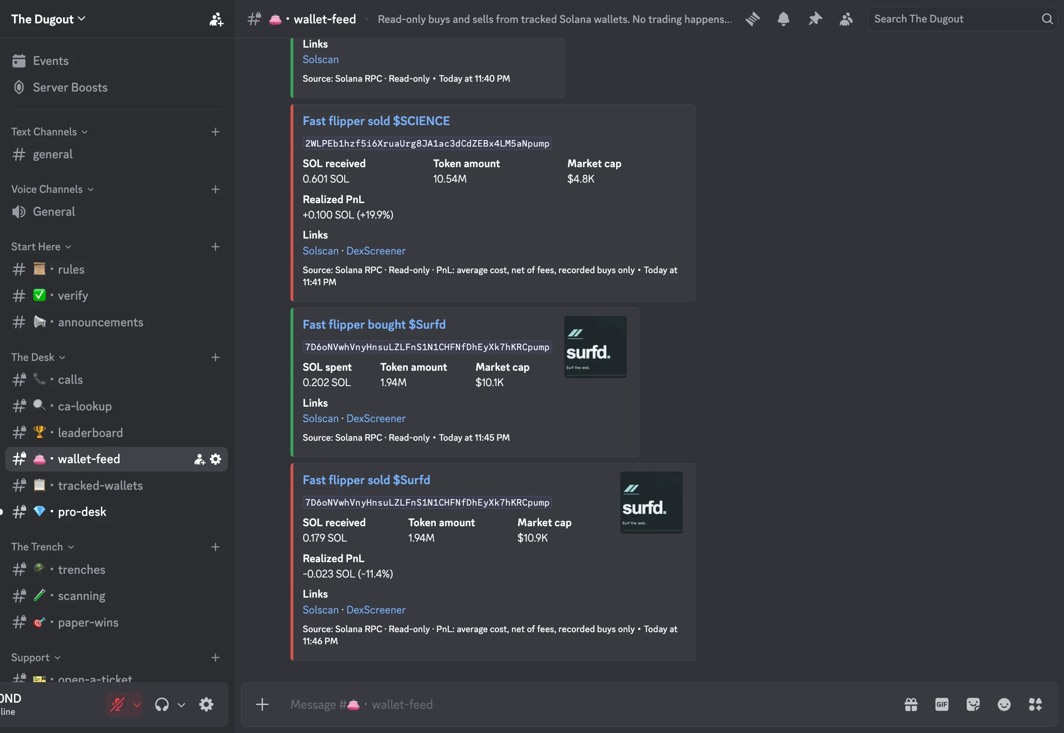Collapse the Voice Channels category
Screen dimensions: 1064x733
point(52,190)
